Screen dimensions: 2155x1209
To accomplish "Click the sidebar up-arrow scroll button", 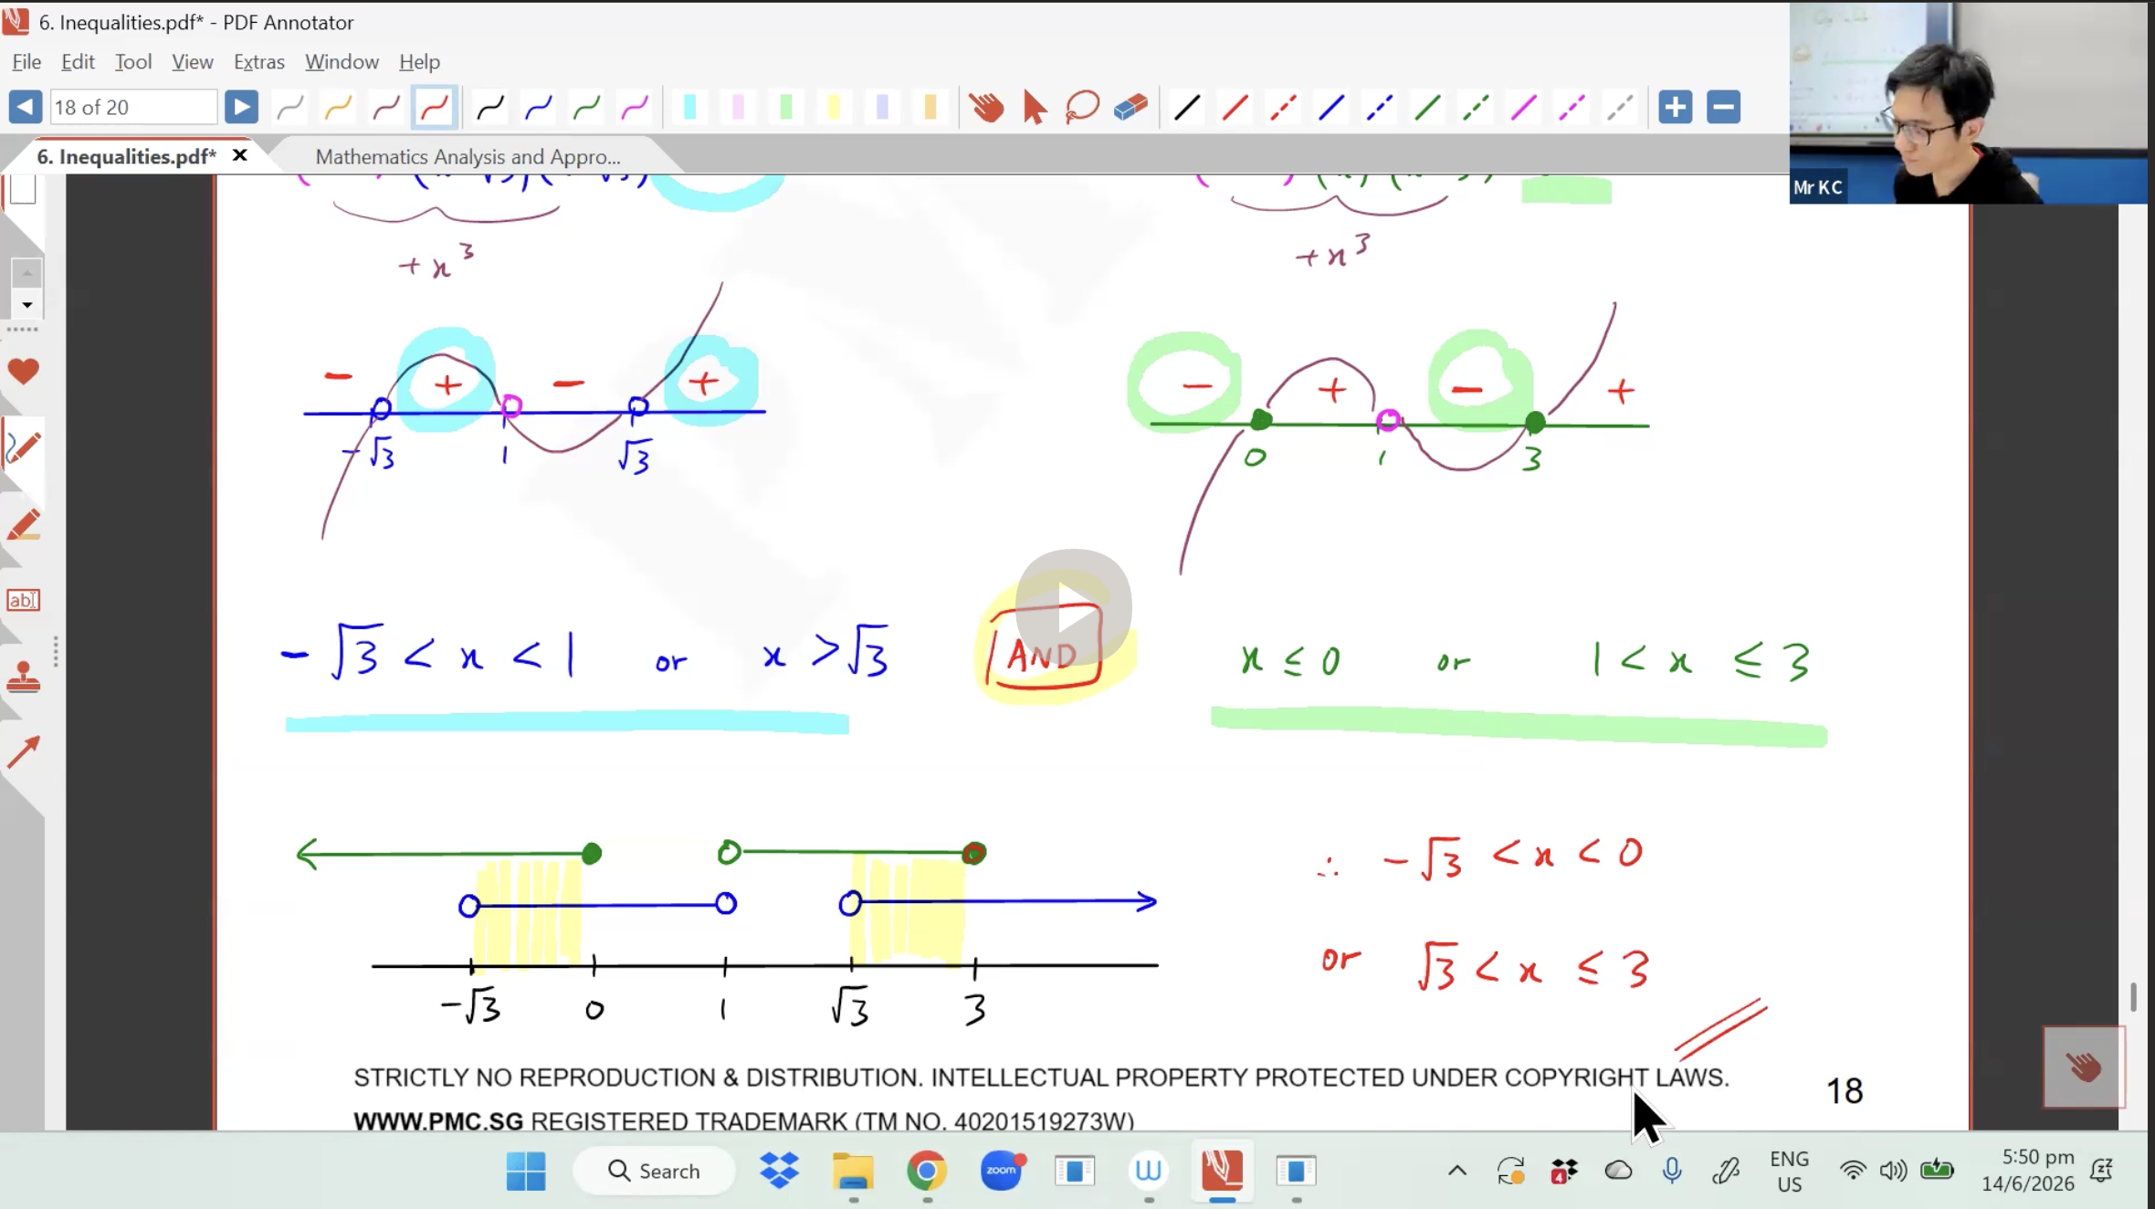I will click(x=26, y=273).
